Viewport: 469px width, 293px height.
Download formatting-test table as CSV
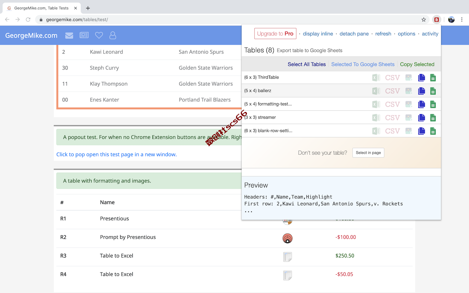[392, 104]
